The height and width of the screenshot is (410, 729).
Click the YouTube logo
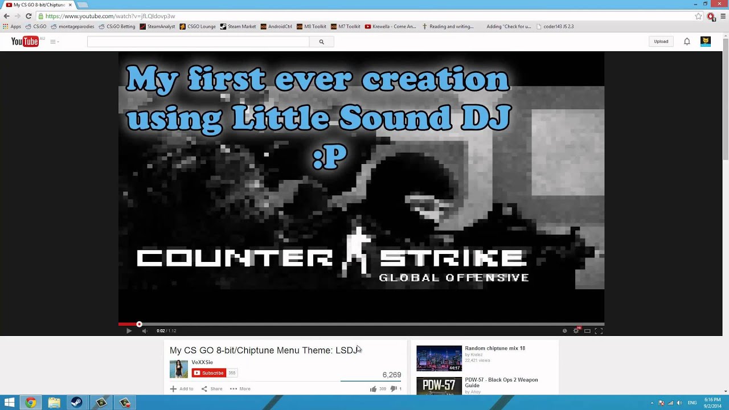(x=24, y=42)
